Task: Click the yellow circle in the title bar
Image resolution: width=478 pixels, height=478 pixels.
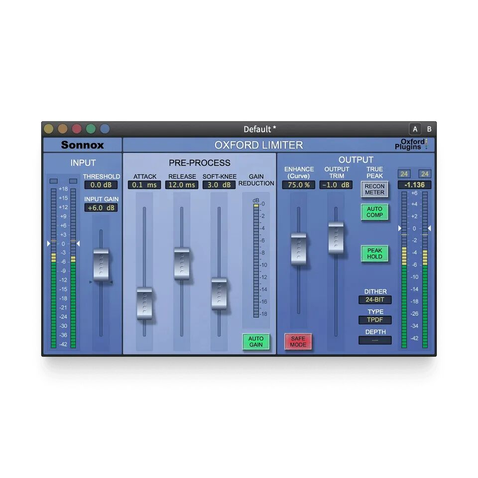Action: tap(48, 129)
